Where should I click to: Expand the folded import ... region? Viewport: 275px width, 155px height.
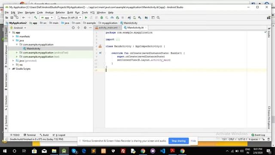click(118, 39)
